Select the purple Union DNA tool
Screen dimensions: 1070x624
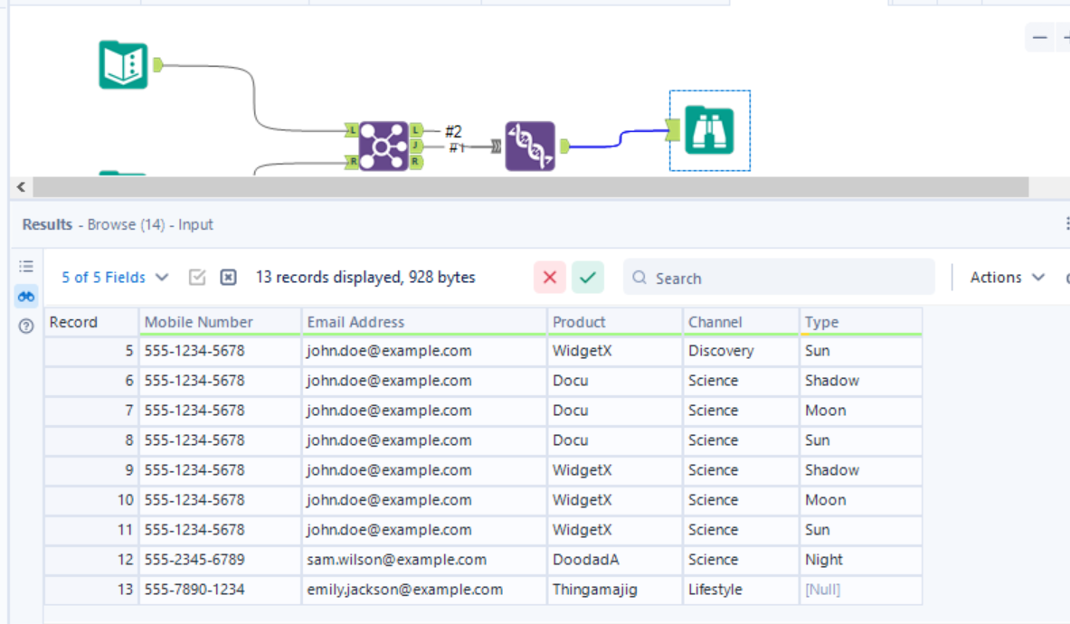530,146
